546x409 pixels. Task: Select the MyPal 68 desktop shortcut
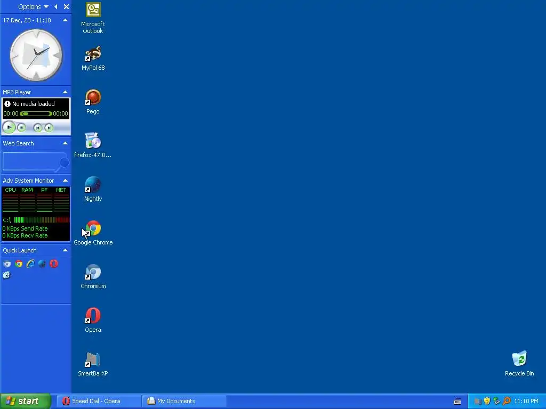[93, 58]
